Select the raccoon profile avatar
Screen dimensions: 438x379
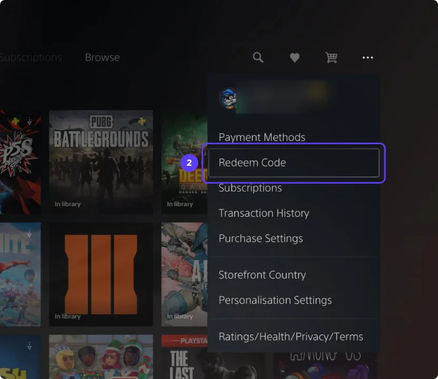pyautogui.click(x=228, y=99)
